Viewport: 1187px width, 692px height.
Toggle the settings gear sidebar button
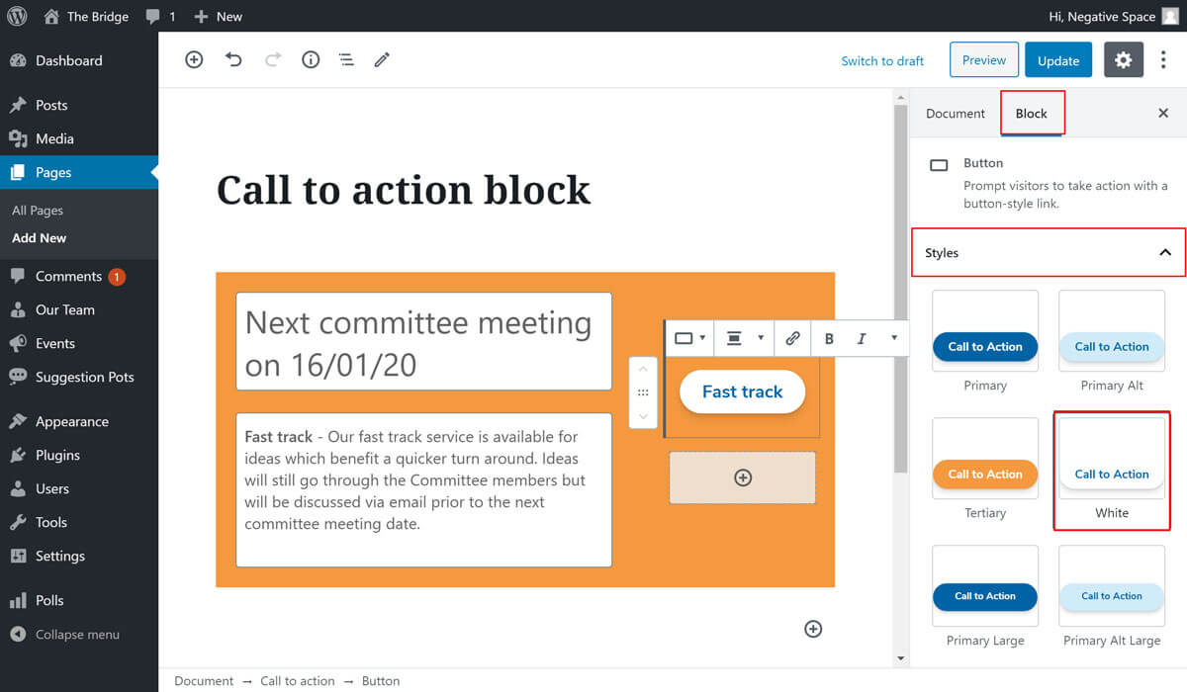[x=1123, y=60]
